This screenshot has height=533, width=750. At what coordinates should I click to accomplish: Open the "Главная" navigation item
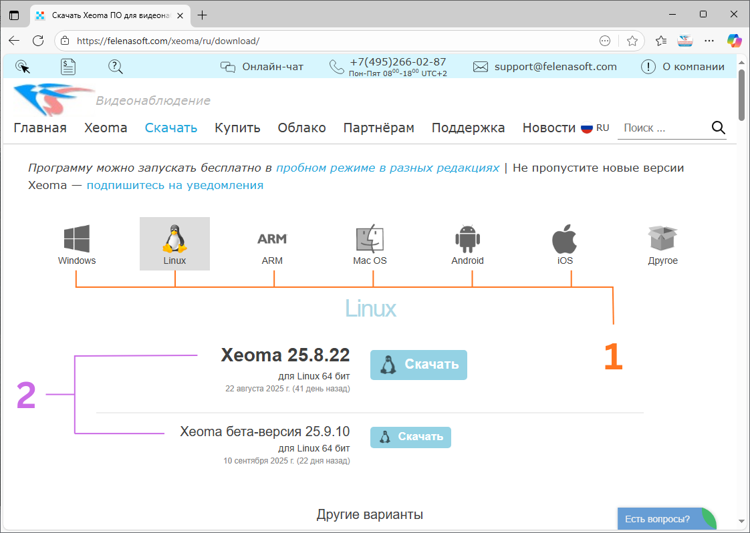click(x=39, y=128)
